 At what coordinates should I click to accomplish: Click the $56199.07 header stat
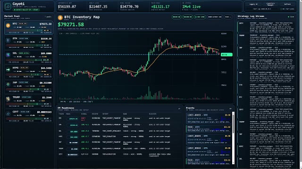point(67,7)
